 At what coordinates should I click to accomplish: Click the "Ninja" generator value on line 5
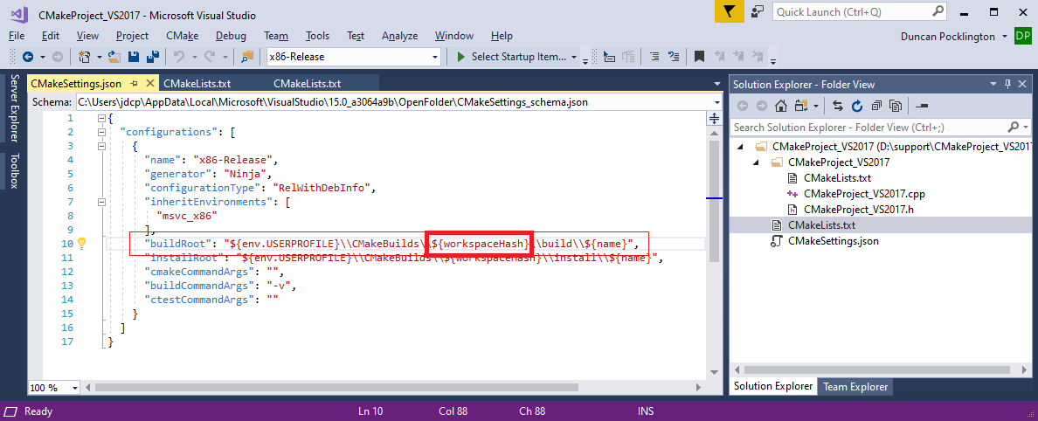(x=245, y=174)
